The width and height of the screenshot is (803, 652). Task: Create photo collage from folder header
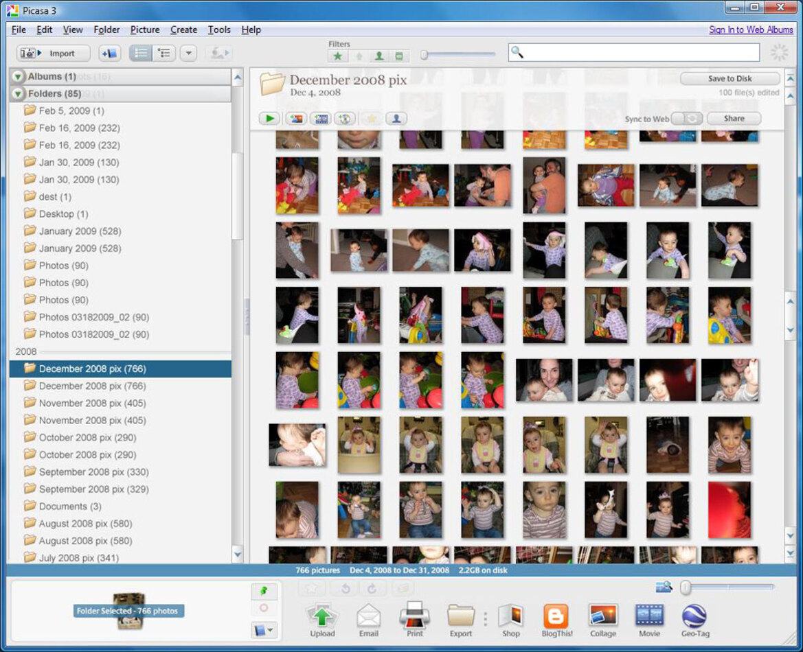point(296,119)
